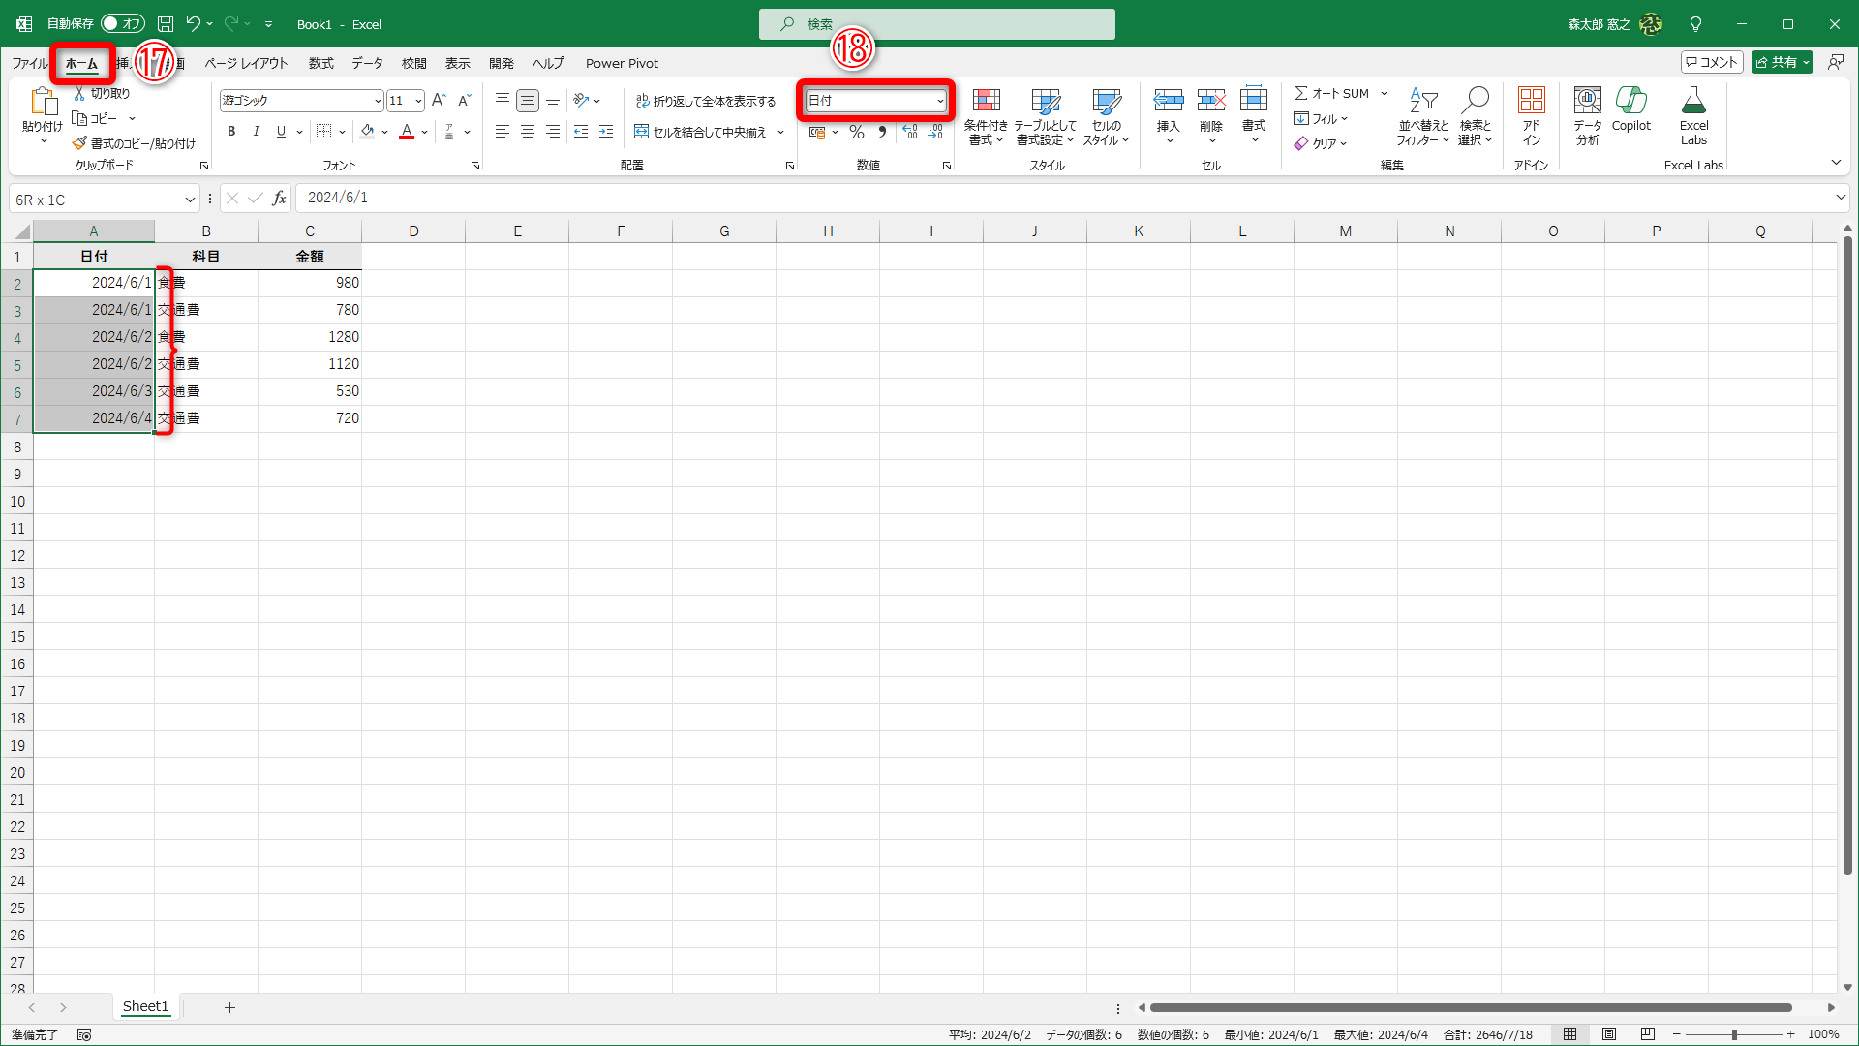This screenshot has height=1046, width=1859.
Task: Open the number format dropdown showing 日付
Action: point(939,101)
